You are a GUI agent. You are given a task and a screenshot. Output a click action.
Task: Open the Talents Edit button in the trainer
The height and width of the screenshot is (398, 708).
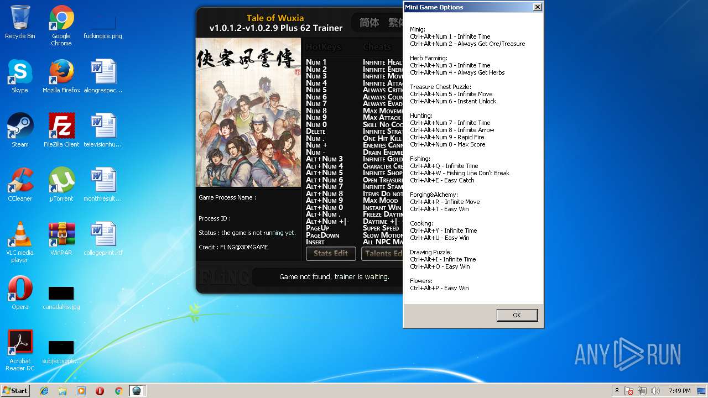[x=382, y=253]
